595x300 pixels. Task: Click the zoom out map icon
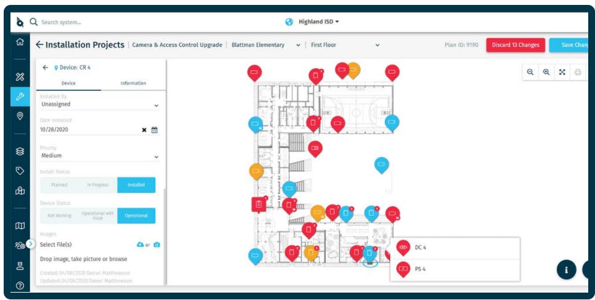530,72
